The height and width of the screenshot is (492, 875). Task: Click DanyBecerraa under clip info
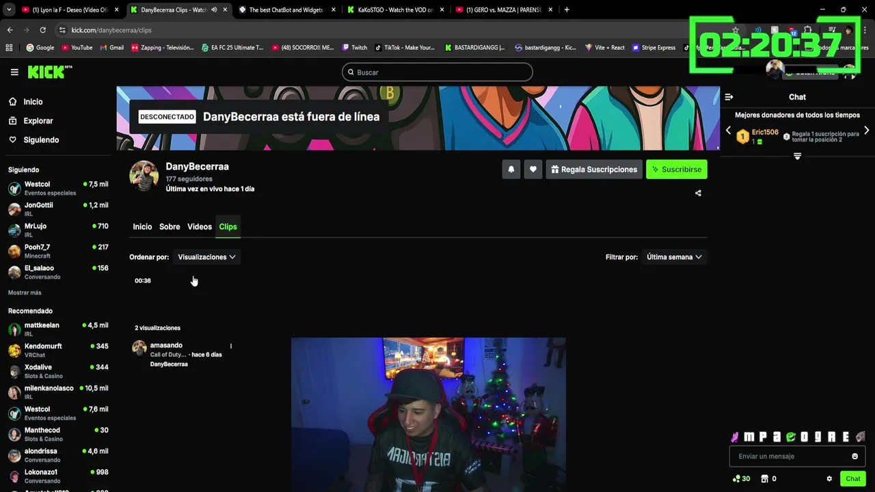click(169, 364)
